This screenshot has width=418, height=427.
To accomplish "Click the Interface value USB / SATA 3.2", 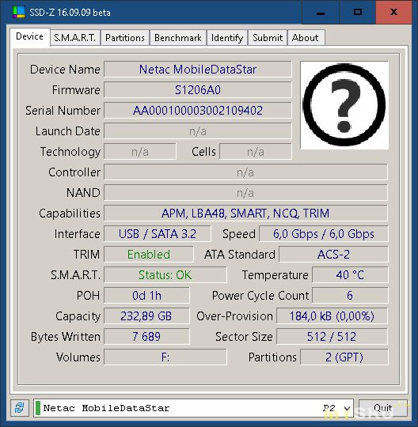I will (158, 234).
